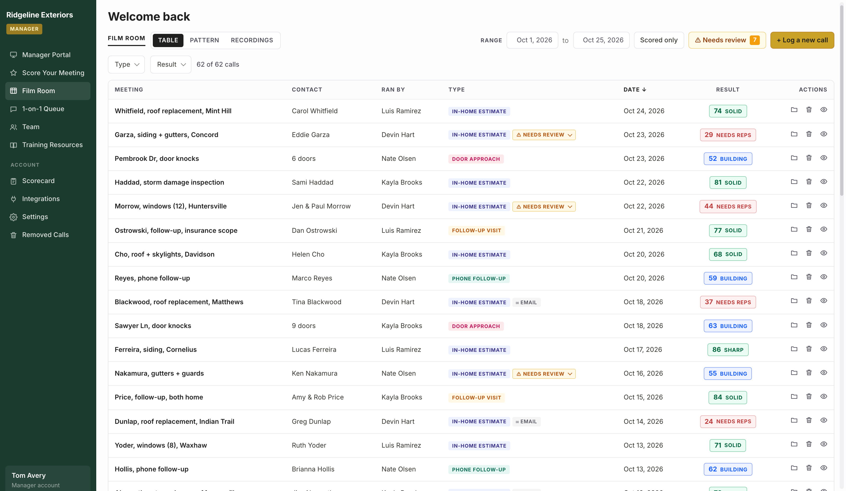Open Team in the sidebar menu

click(48, 127)
